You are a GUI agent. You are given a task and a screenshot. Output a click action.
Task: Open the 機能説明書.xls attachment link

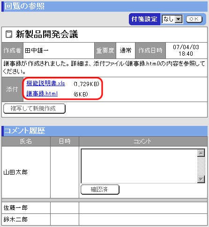[45, 83]
